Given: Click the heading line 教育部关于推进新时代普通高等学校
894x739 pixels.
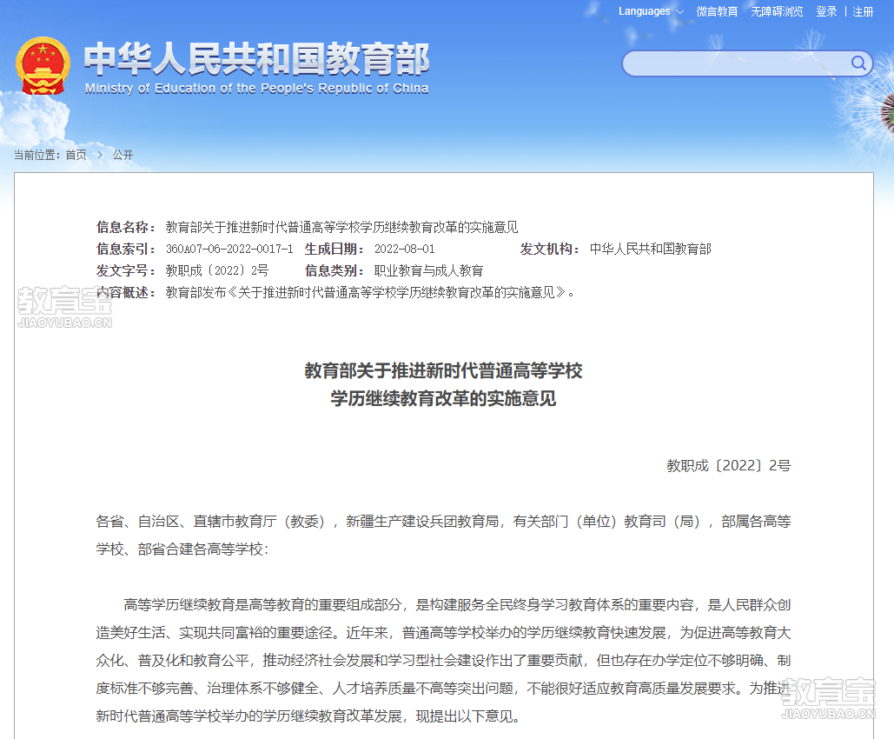Looking at the screenshot, I should [444, 371].
